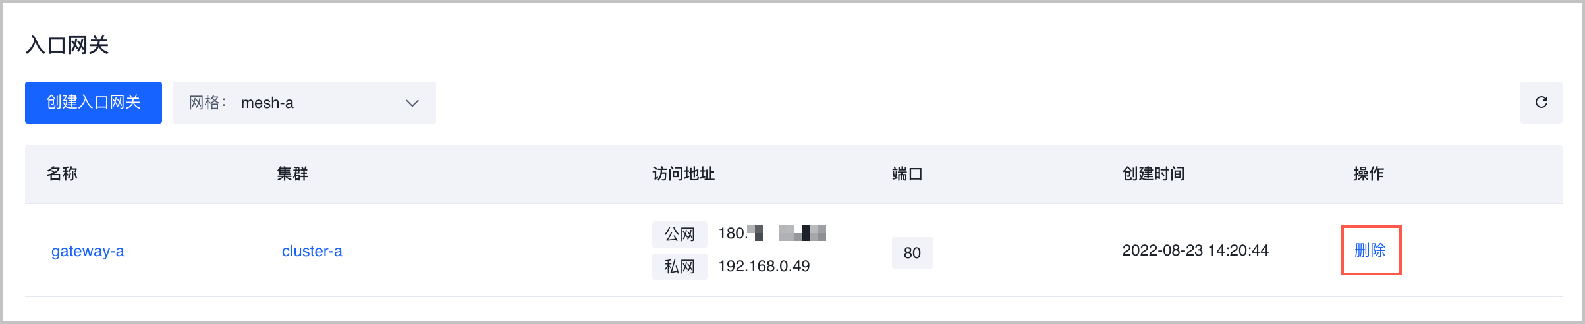Image resolution: width=1585 pixels, height=324 pixels.
Task: Click the 公网 address tag
Action: 679,234
